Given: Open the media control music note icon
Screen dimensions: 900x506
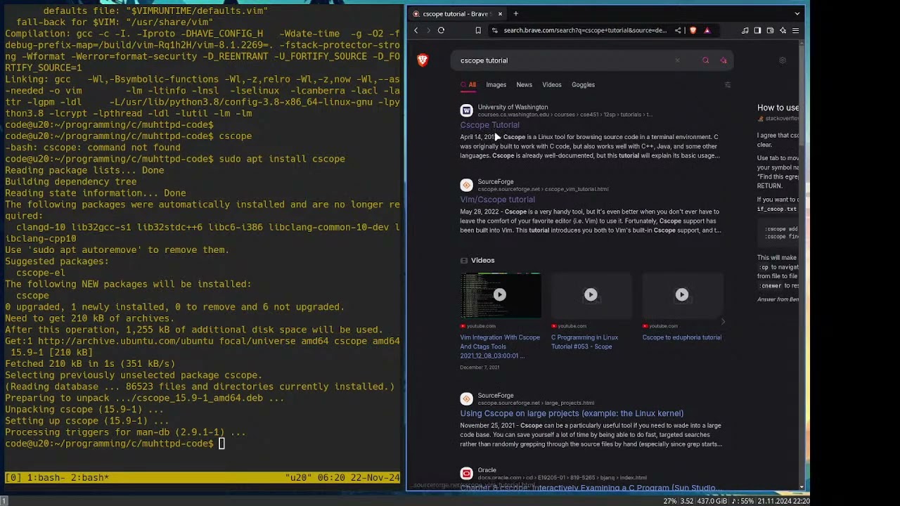Looking at the screenshot, I should (745, 30).
